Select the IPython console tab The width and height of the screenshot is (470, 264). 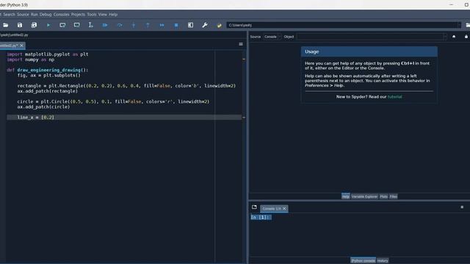[x=363, y=260]
